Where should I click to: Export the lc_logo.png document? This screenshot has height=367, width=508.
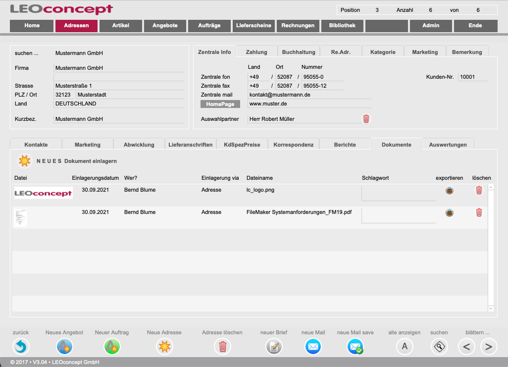coord(450,190)
